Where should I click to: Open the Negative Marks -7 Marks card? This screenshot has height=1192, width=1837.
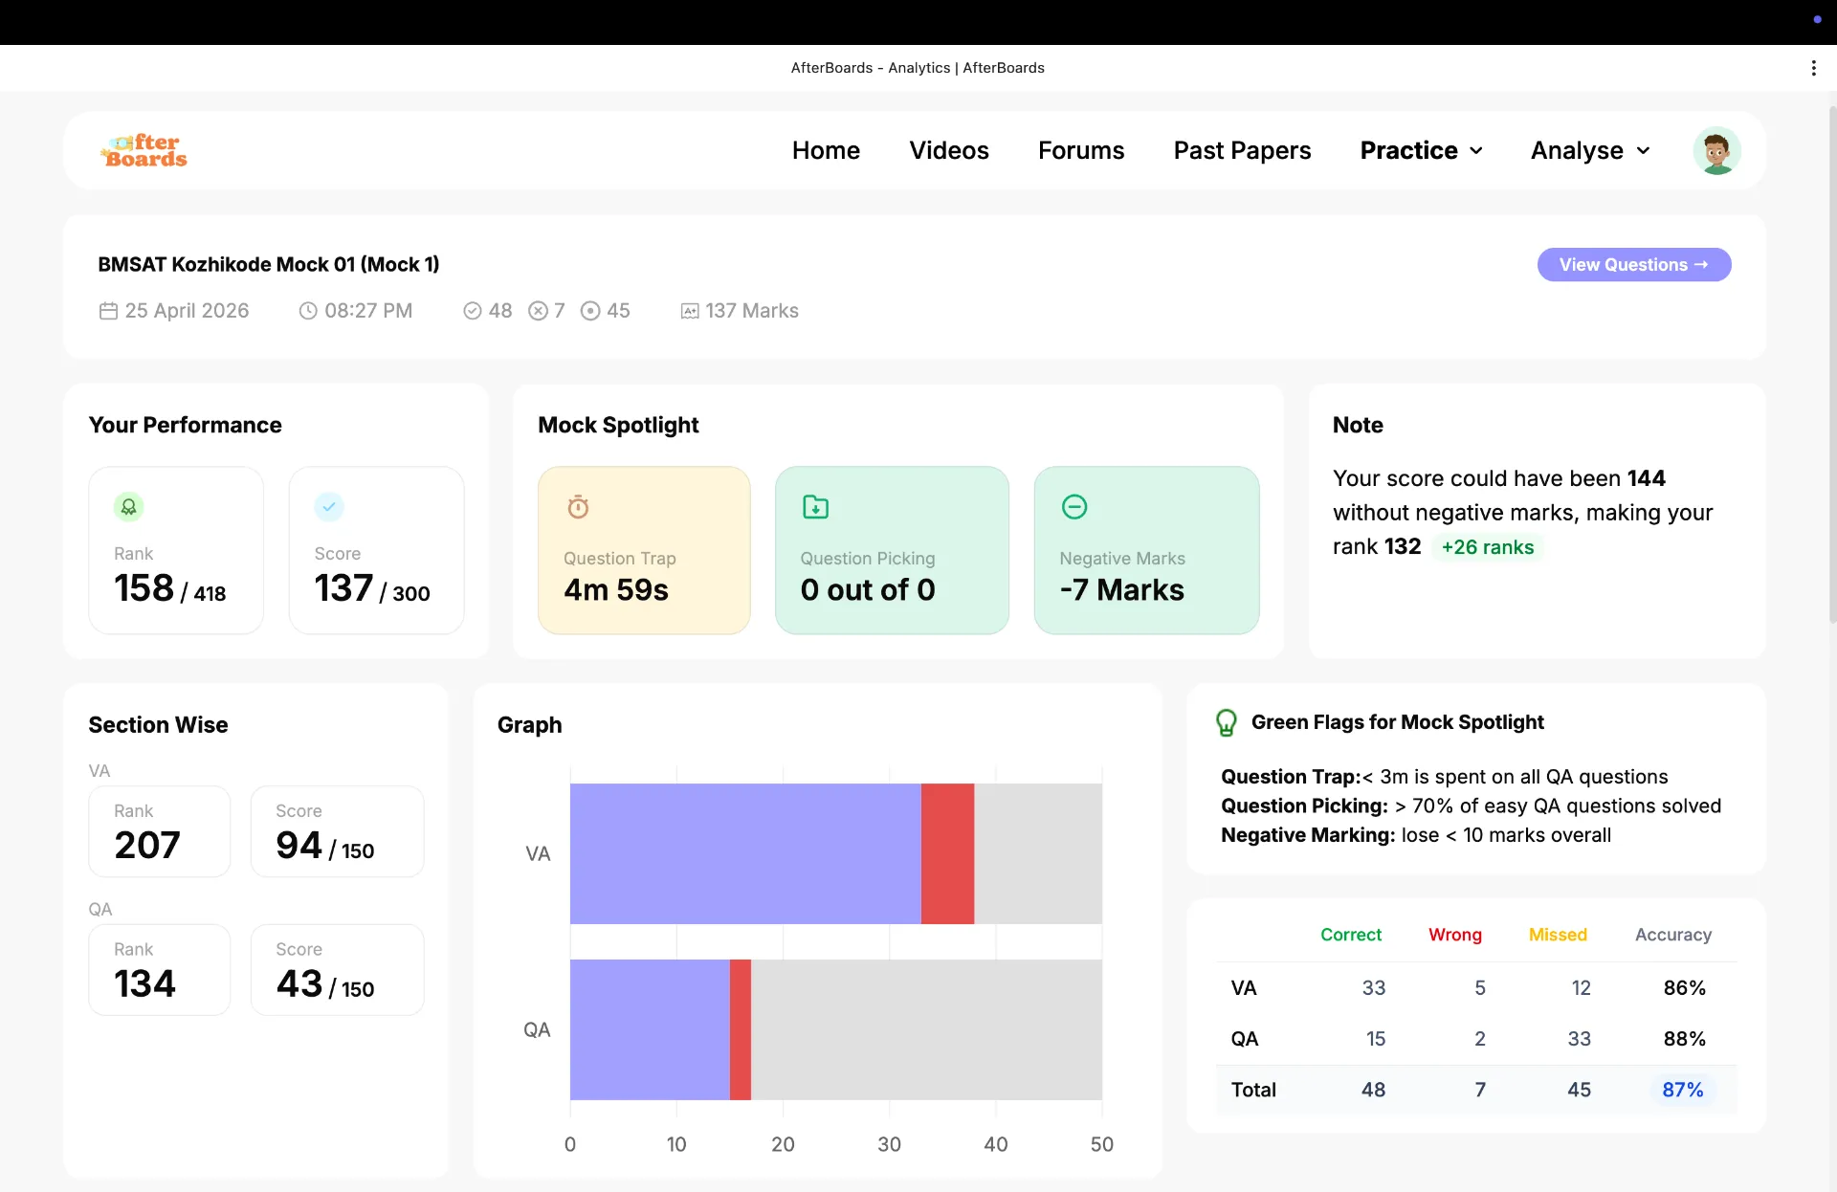1146,550
